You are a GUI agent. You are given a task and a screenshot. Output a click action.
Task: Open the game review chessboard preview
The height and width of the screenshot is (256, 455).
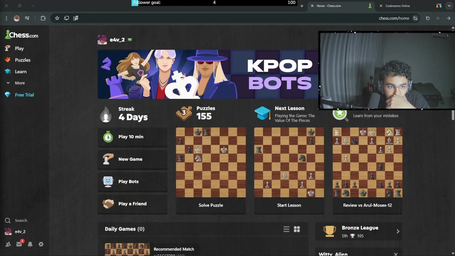pos(368,162)
